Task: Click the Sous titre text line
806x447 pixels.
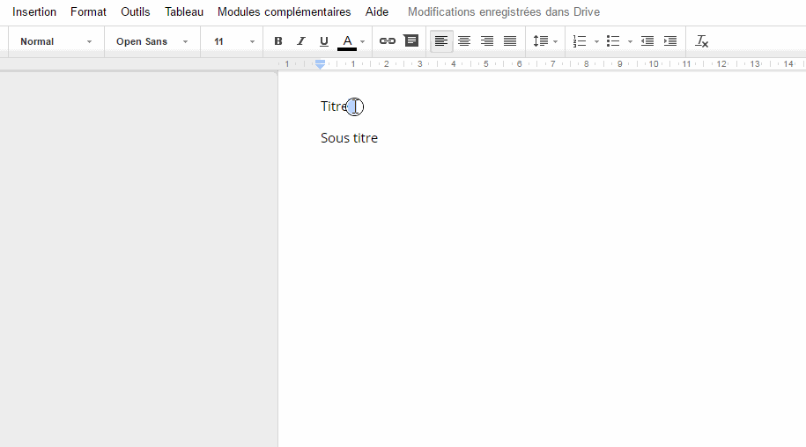Action: coord(349,138)
